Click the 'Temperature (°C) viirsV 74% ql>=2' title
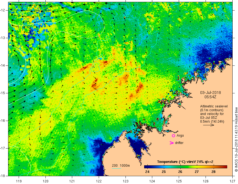The width and height of the screenshot is (238, 184). coord(185,162)
